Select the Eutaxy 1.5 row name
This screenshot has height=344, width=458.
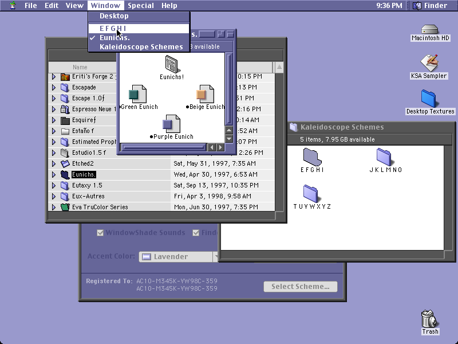(x=88, y=185)
